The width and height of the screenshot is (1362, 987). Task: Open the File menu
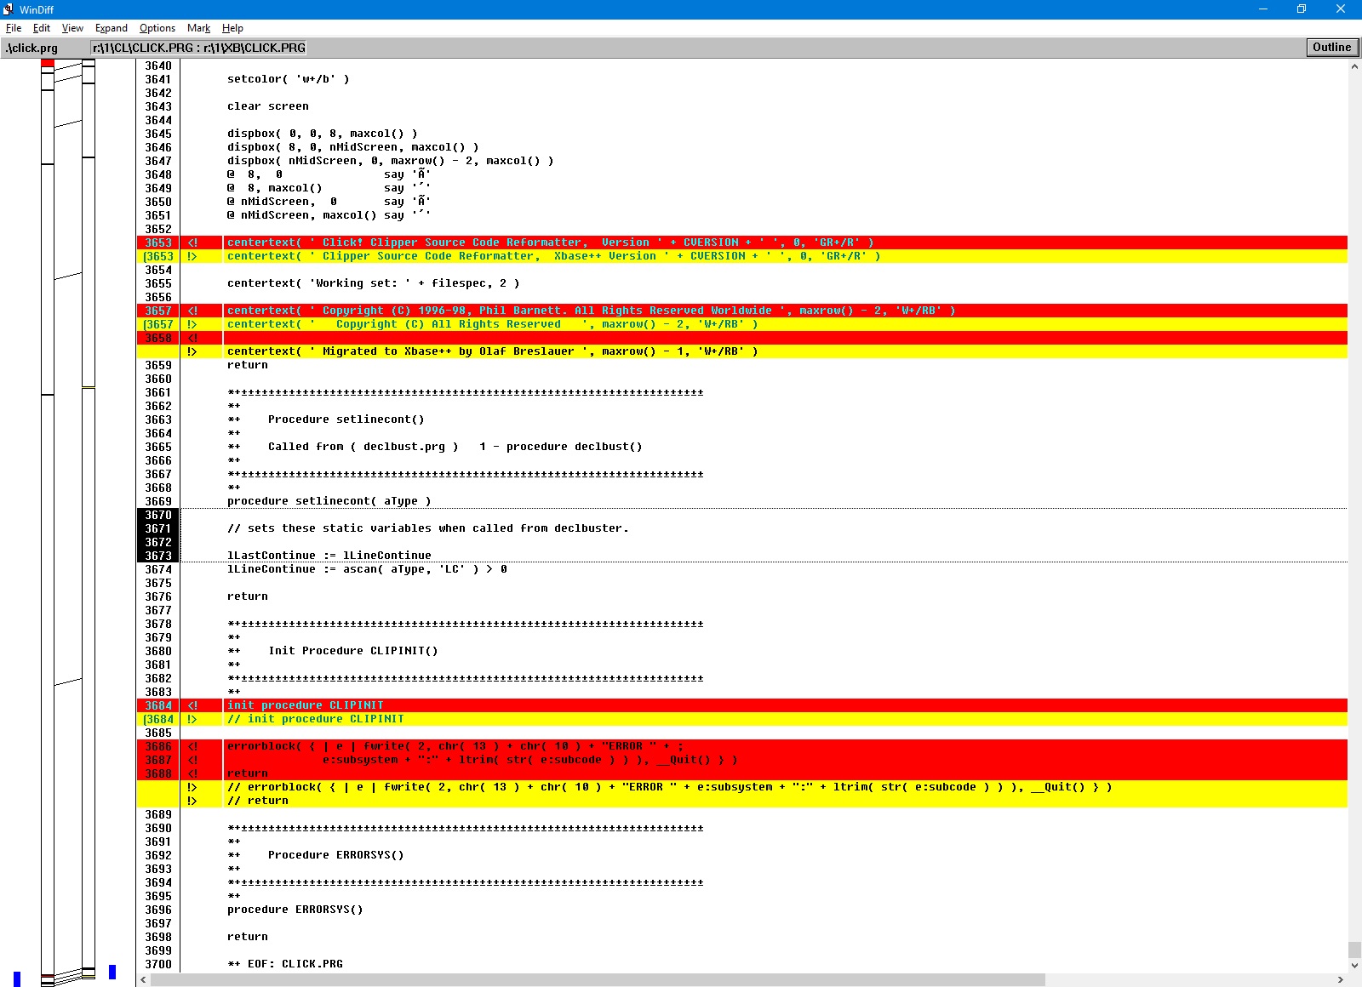click(14, 28)
